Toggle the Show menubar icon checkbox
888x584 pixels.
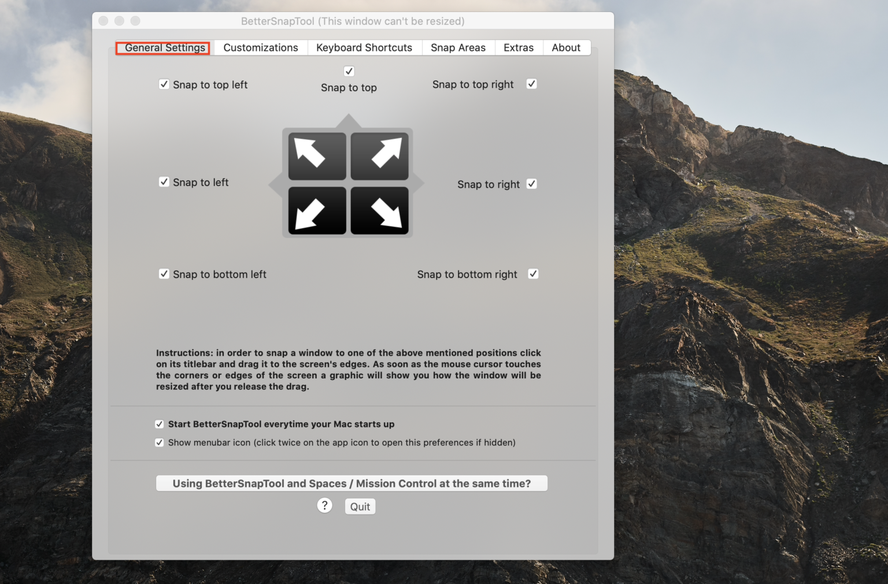point(160,442)
